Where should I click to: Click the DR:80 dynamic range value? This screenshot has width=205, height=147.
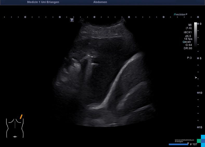[188, 48]
